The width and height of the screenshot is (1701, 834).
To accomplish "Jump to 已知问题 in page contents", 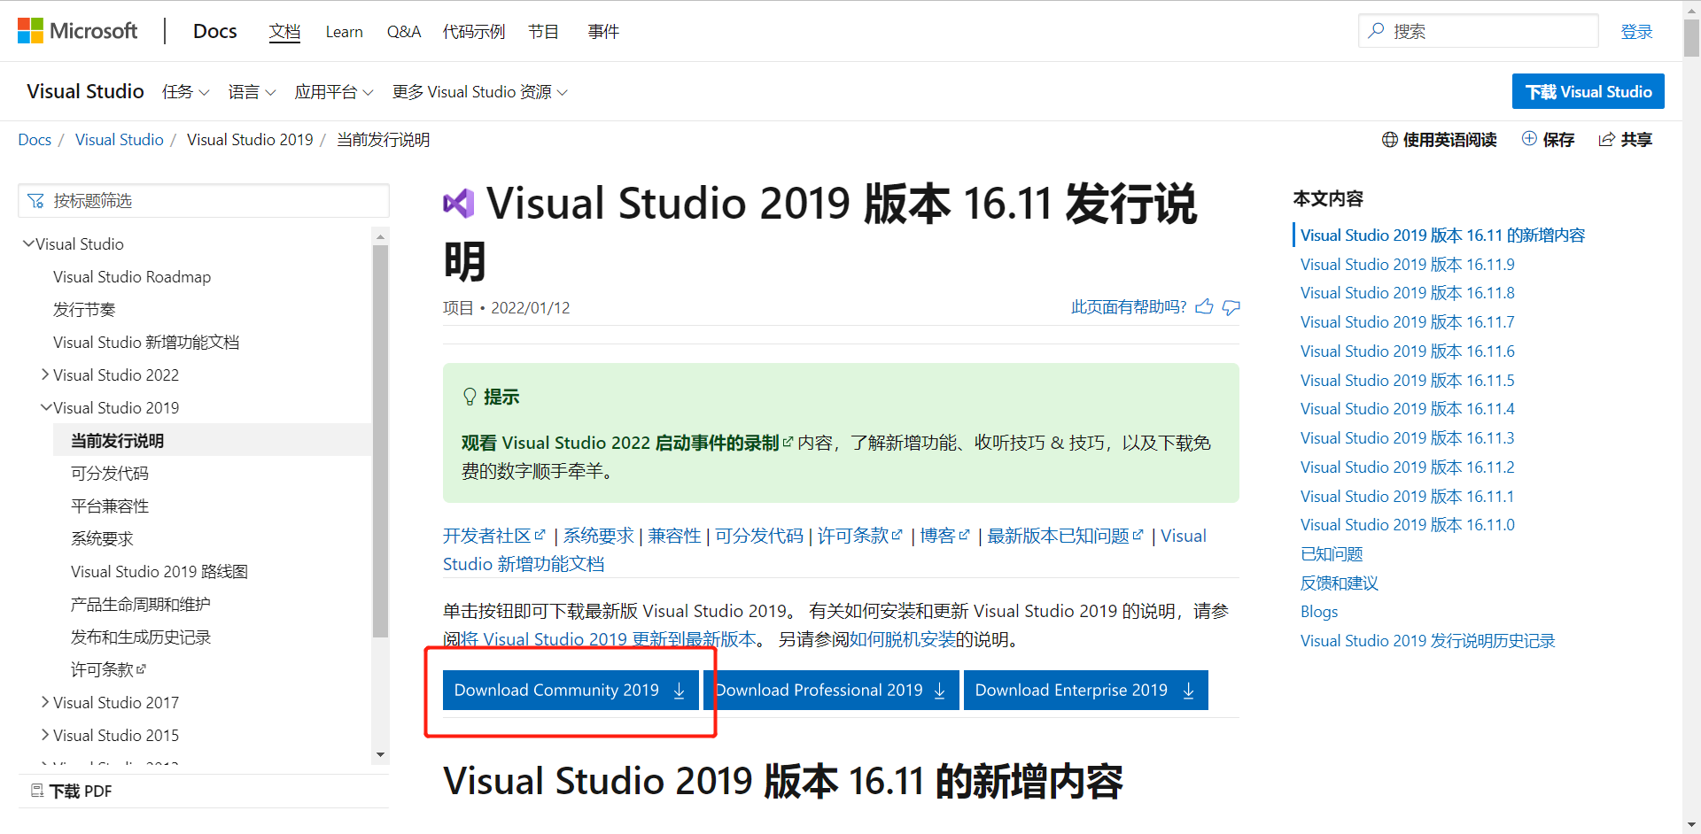I will (1332, 553).
